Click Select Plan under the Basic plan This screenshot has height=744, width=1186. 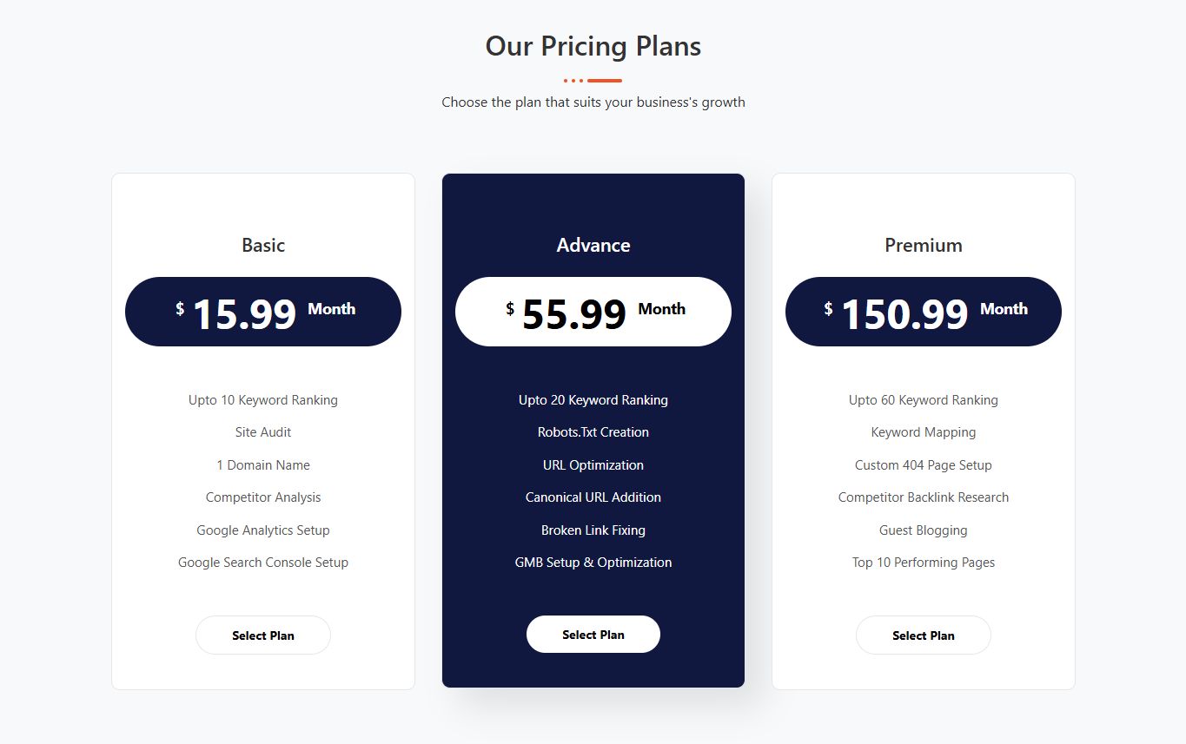(262, 635)
